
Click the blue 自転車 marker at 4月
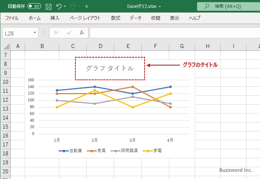tap(170, 87)
